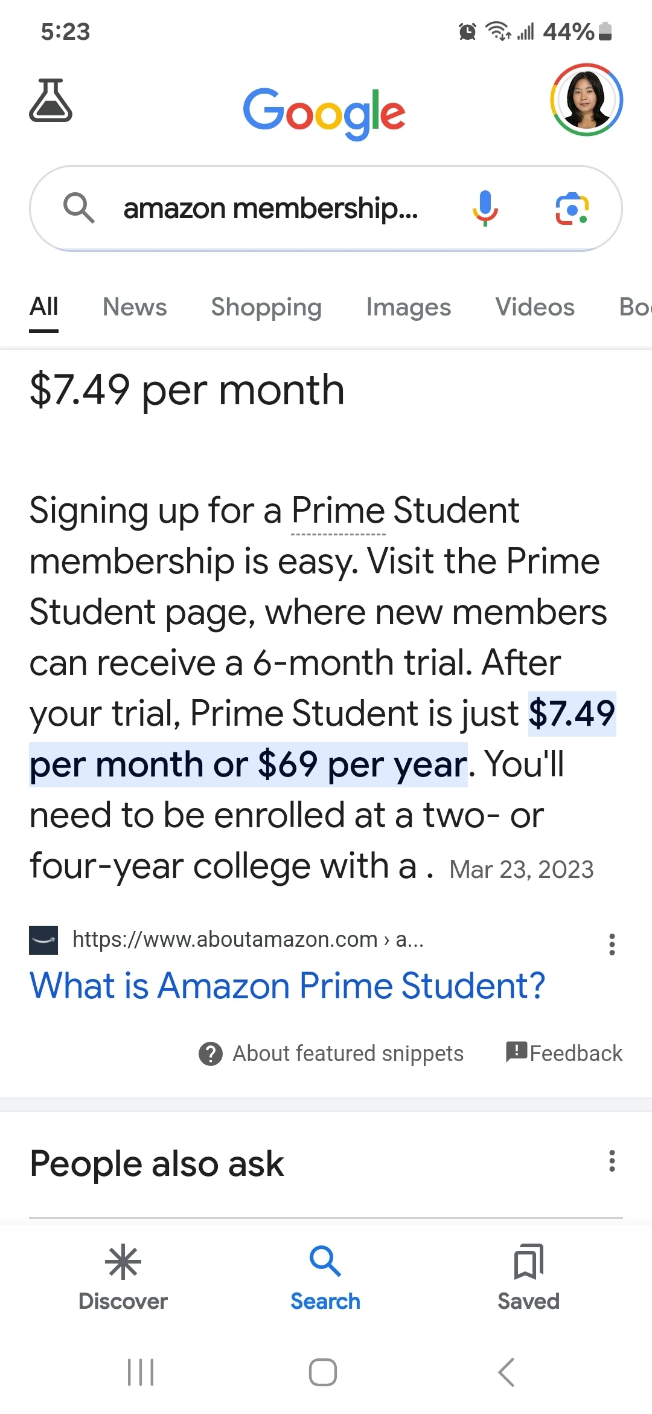Tap the voice search microphone

(x=485, y=208)
